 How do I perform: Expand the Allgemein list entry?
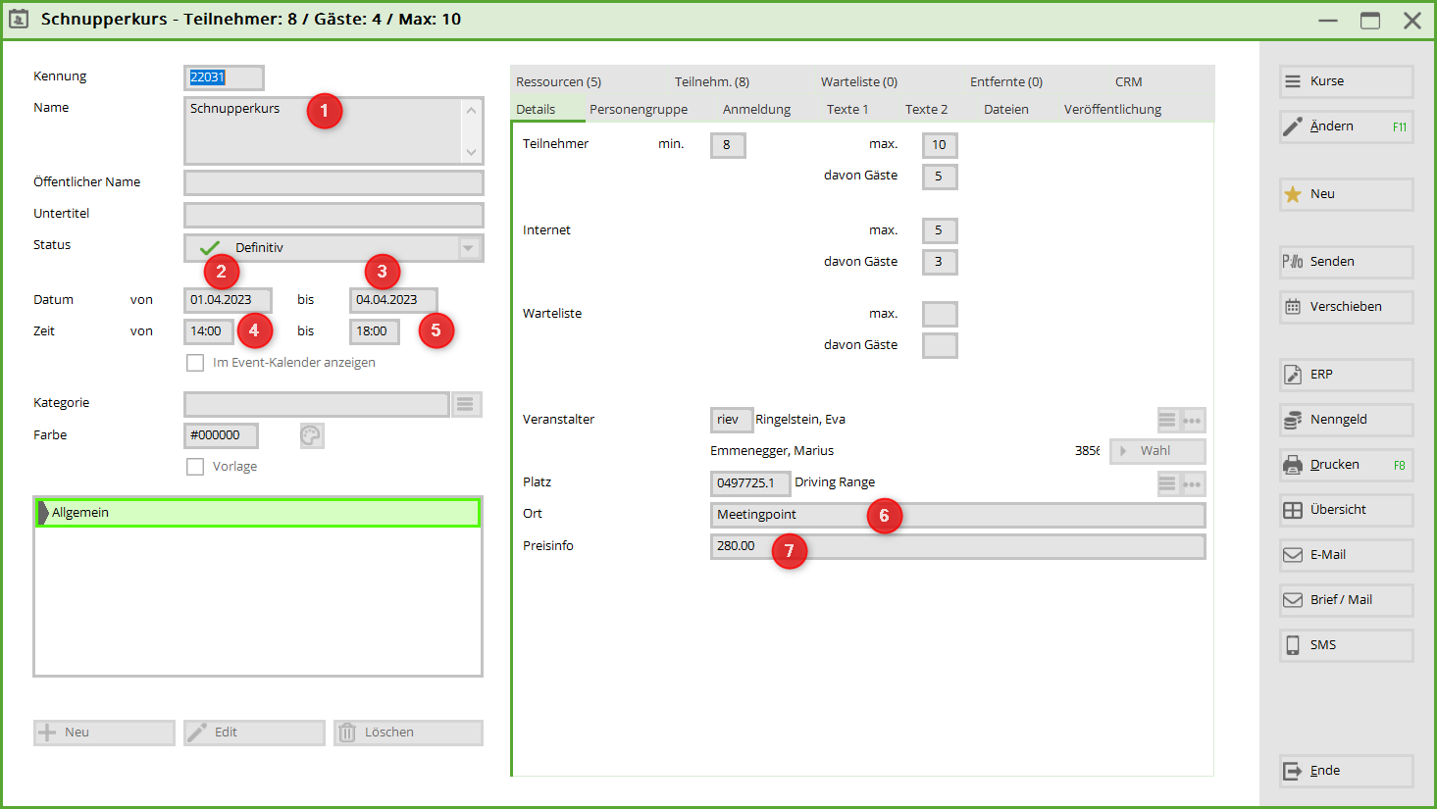[x=43, y=513]
